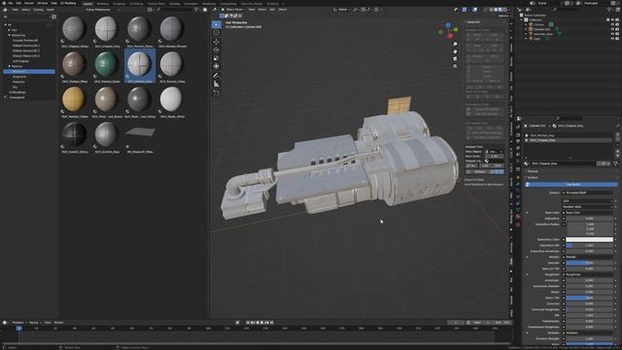Open the Texture properties tab icon
The image size is (622, 350).
tap(518, 225)
